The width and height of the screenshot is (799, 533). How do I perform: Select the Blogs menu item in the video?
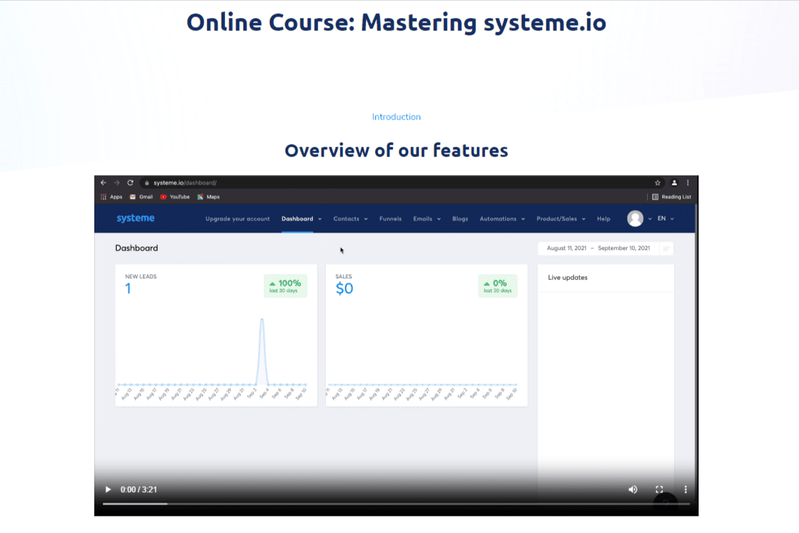click(x=461, y=219)
